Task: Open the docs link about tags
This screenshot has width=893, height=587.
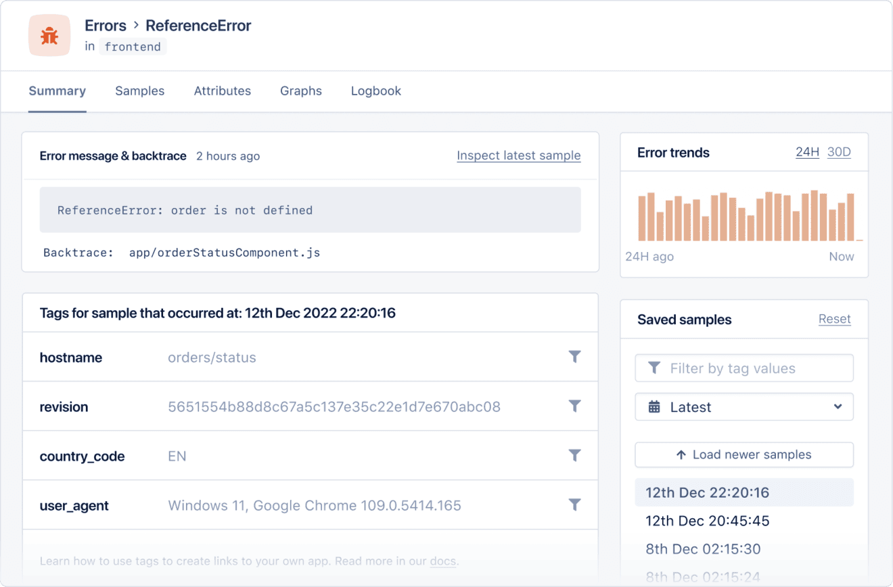Action: [x=443, y=561]
